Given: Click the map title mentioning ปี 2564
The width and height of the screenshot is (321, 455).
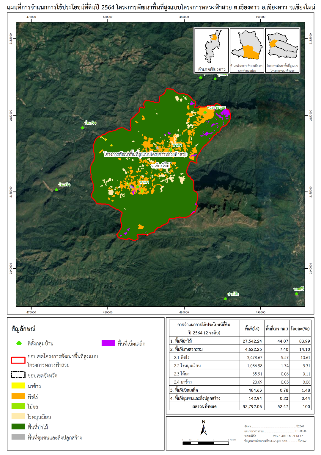Looking at the screenshot, I should (x=161, y=7).
